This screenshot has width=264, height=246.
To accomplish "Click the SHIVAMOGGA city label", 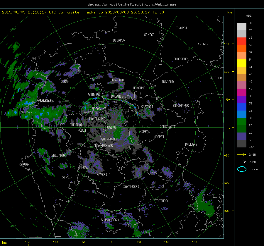I will click(x=110, y=220).
